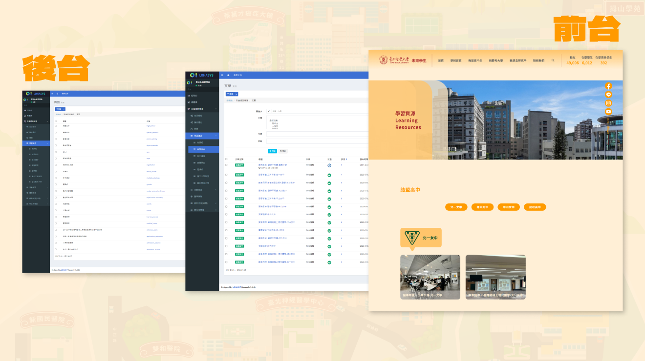Select 我是高中生 in the front-end navigation
This screenshot has height=361, width=645.
[475, 60]
